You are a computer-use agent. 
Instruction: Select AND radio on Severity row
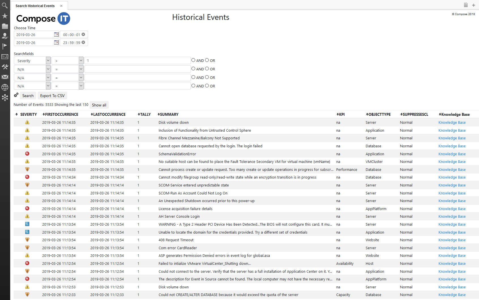(193, 60)
